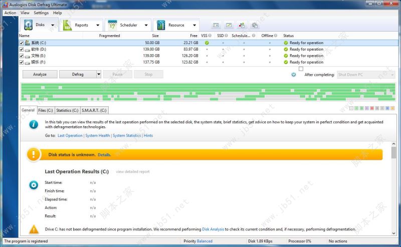Open the Details link in status banner

pyautogui.click(x=104, y=155)
